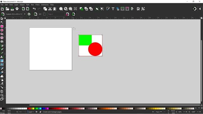Select the Tweak tool
Screen dimensions: 203x114
click(2, 76)
